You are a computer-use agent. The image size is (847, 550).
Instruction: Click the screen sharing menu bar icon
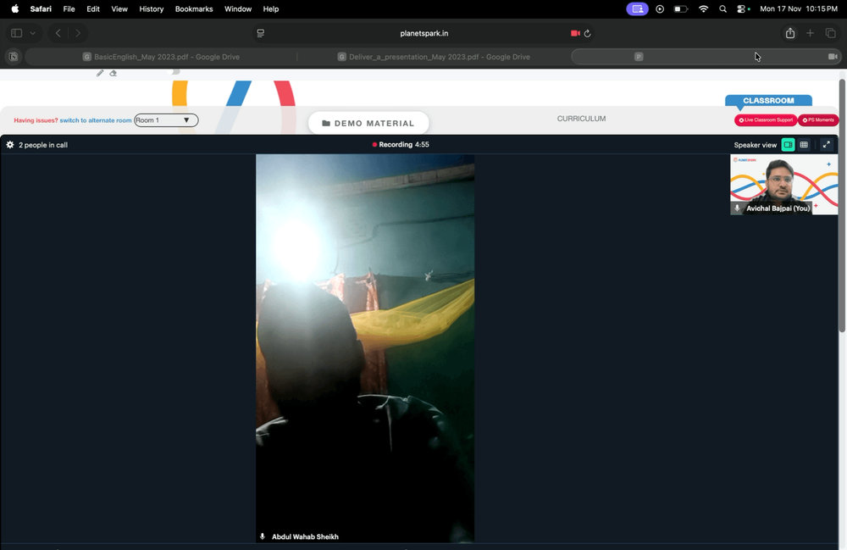coord(638,8)
